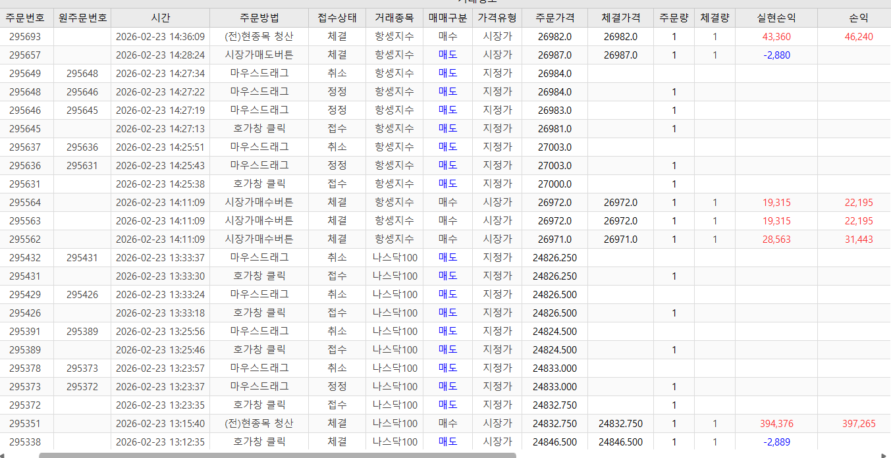
Task: Sort by the 거래종목 column header
Action: (394, 18)
